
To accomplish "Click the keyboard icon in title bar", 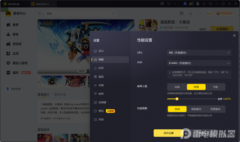I will pos(162,4).
